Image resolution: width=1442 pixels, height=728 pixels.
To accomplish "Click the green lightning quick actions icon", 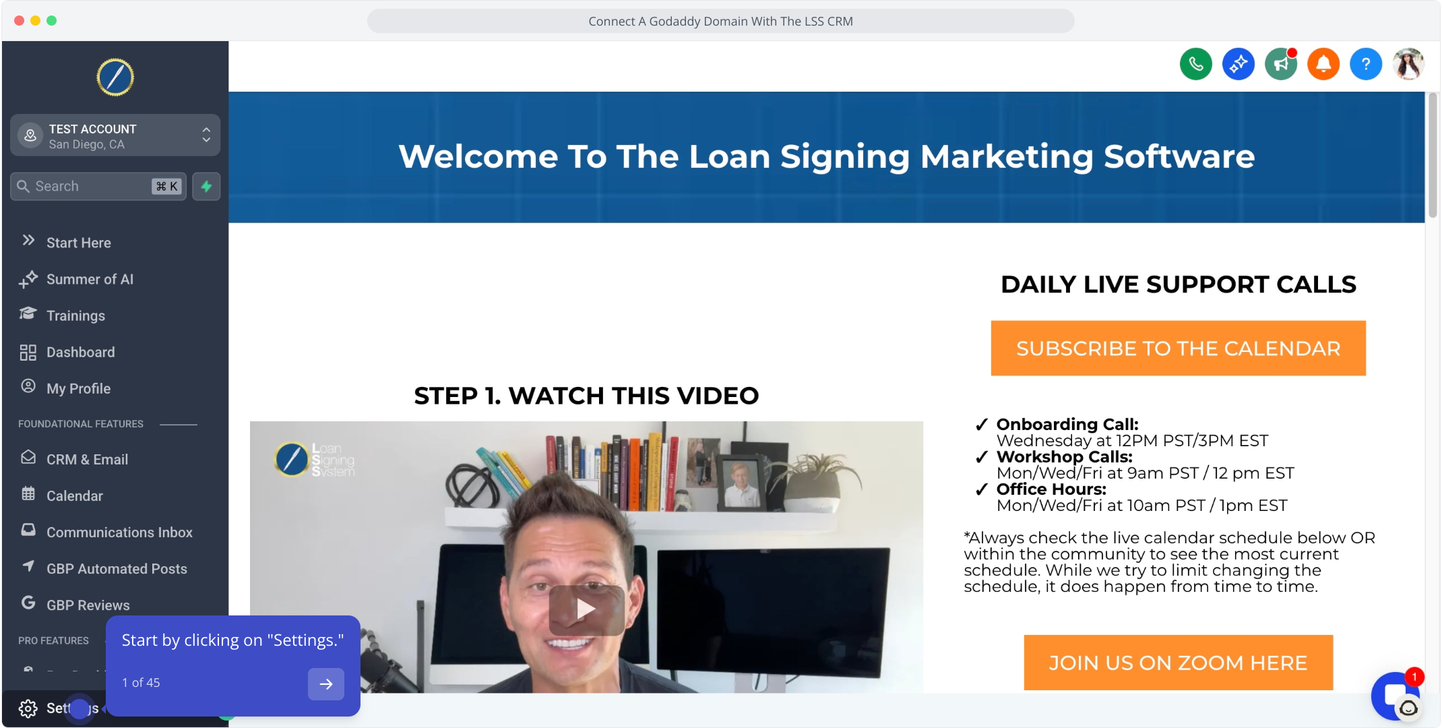I will click(x=206, y=186).
